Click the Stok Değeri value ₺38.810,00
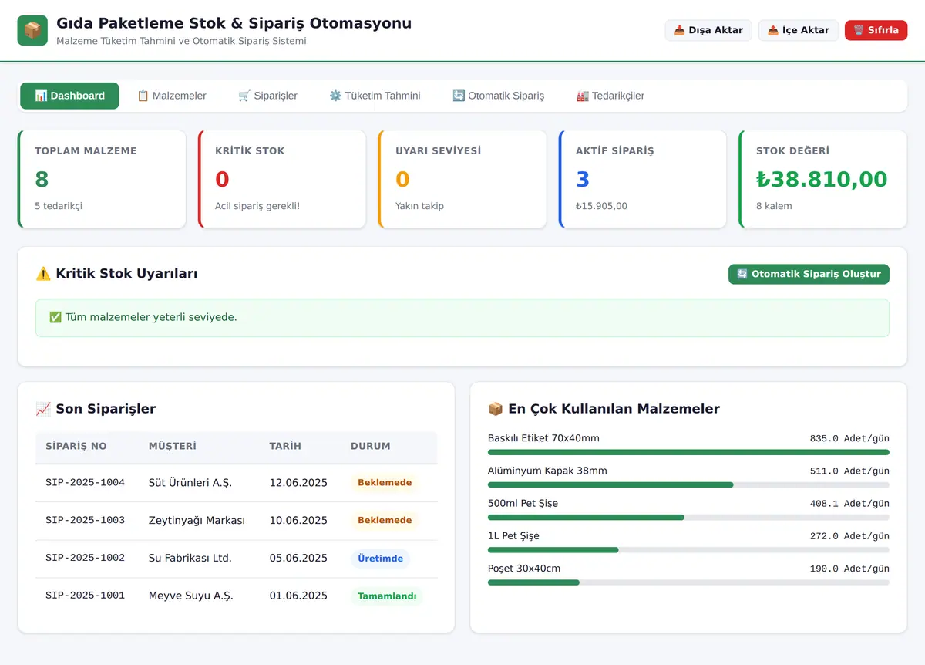Viewport: 925px width, 665px height. tap(822, 179)
